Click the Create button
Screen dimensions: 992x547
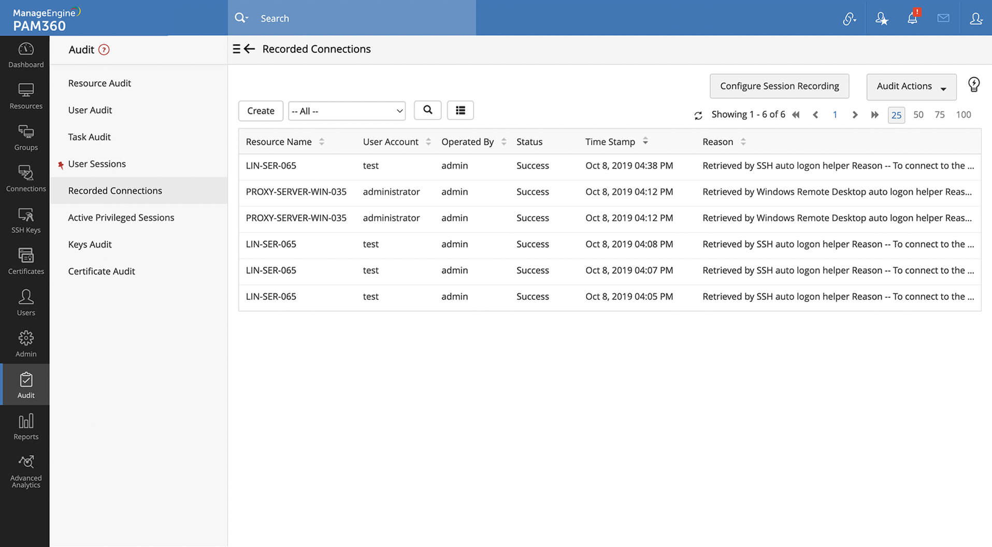261,111
